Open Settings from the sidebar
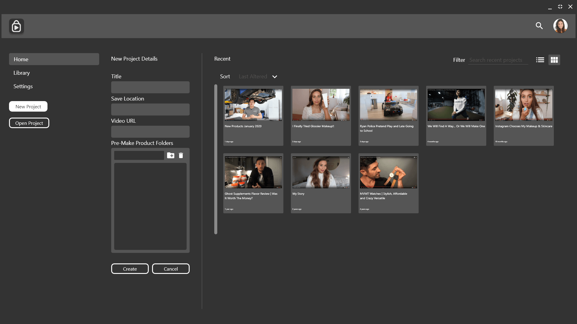This screenshot has width=577, height=324. coord(23,86)
